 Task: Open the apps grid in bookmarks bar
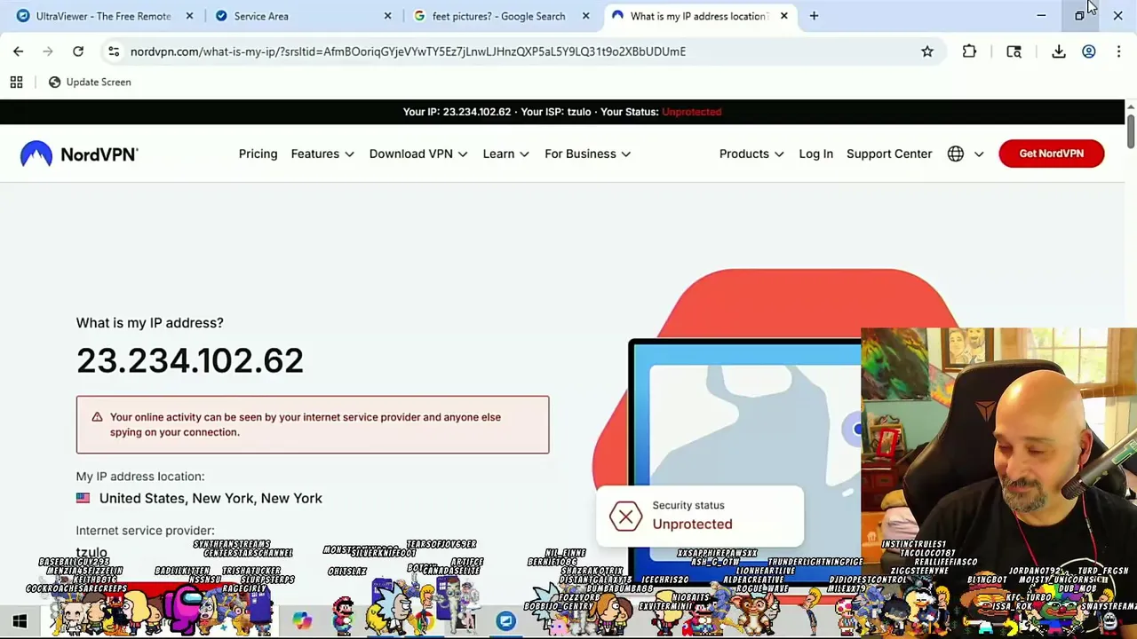[16, 82]
